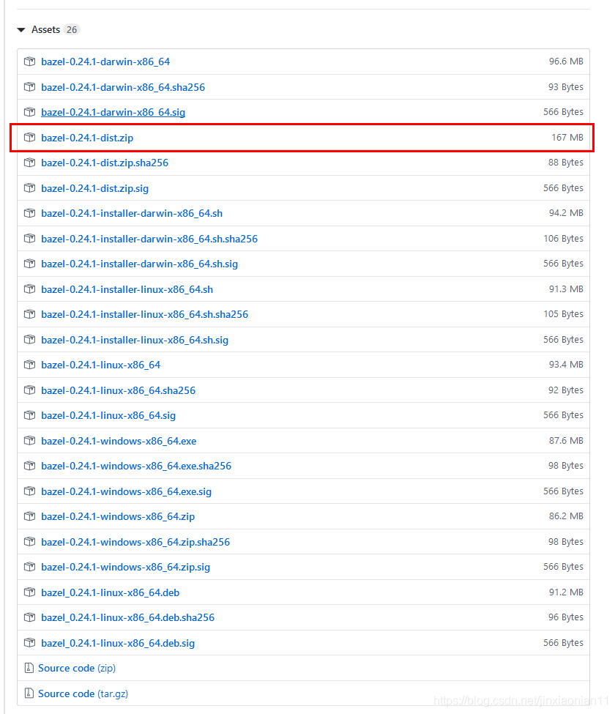Click package icon beside windows-x86_64.zip

pyautogui.click(x=29, y=516)
